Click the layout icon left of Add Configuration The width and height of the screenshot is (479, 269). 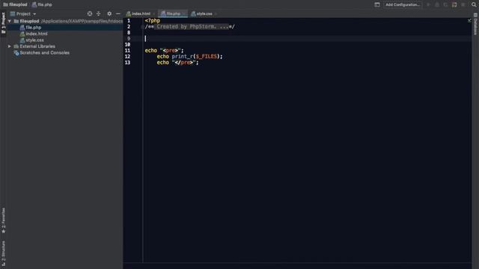tap(377, 4)
